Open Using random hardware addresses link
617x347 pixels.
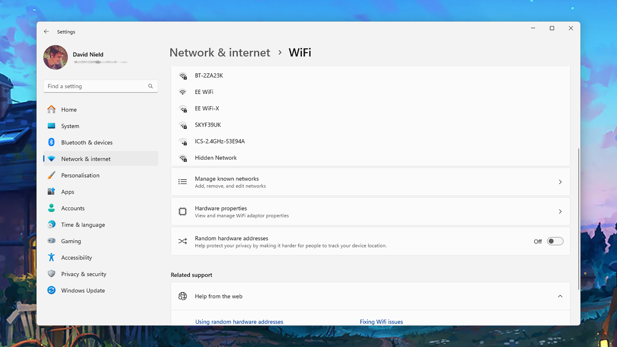239,321
